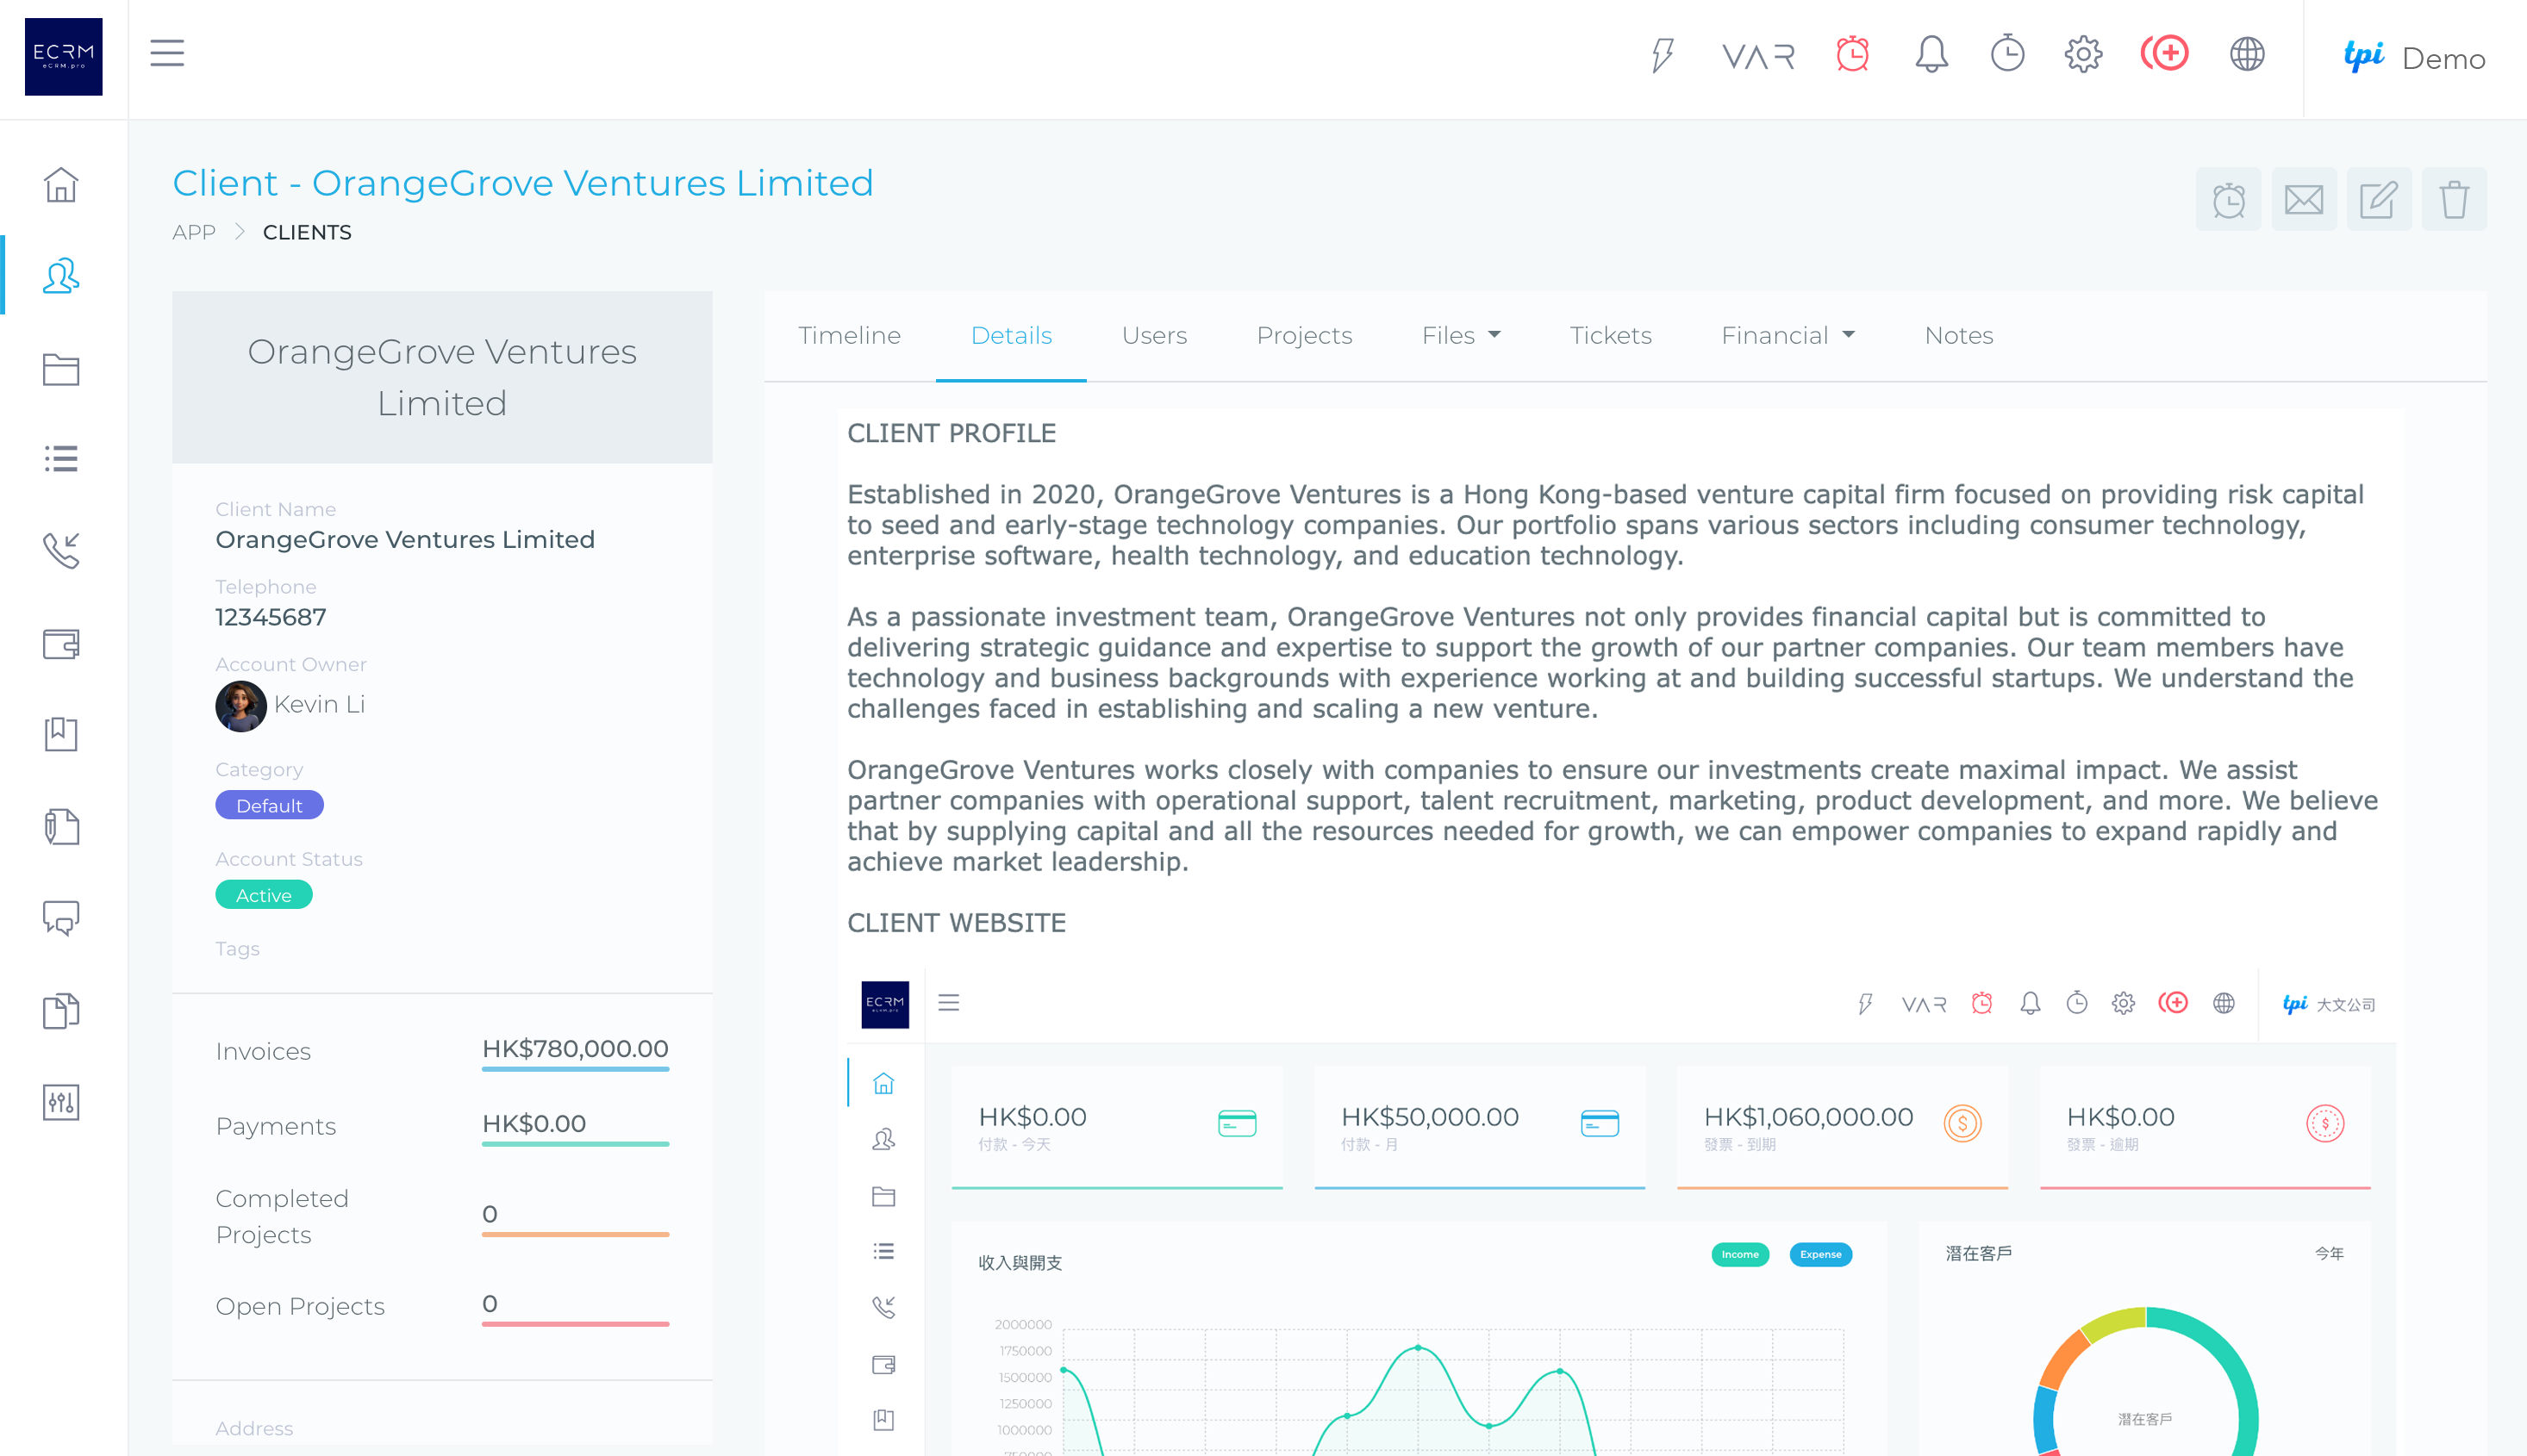Click the Default category badge
This screenshot has height=1456, width=2527.
pyautogui.click(x=269, y=805)
